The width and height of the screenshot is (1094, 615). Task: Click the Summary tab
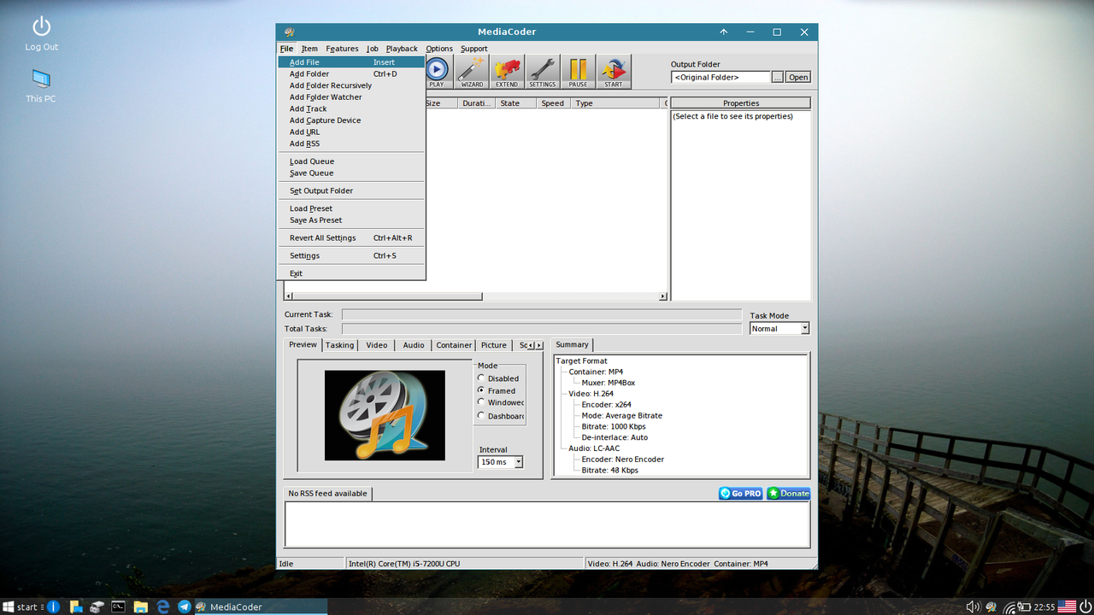572,344
